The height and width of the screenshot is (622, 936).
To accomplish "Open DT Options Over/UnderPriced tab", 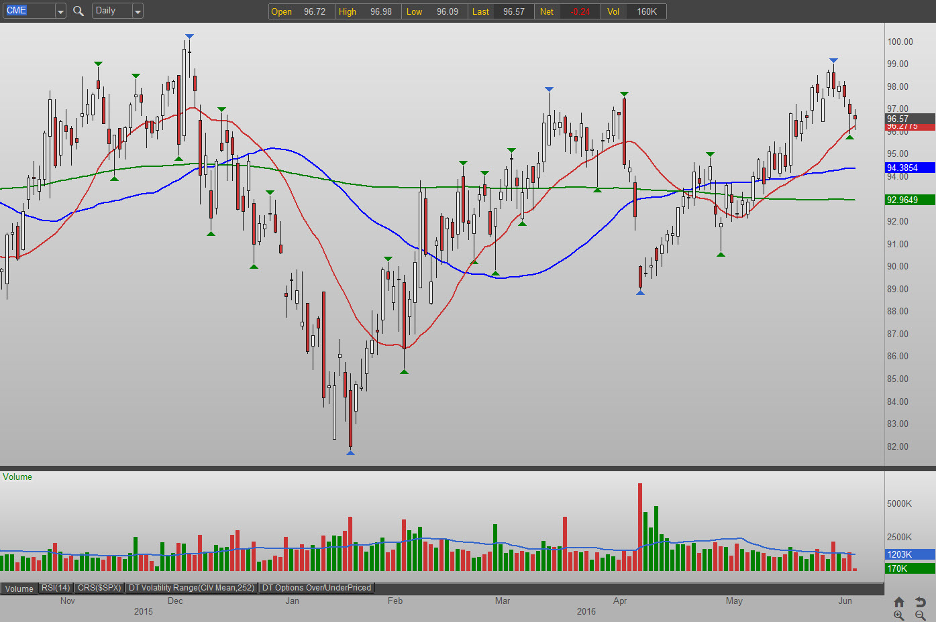I will (317, 588).
